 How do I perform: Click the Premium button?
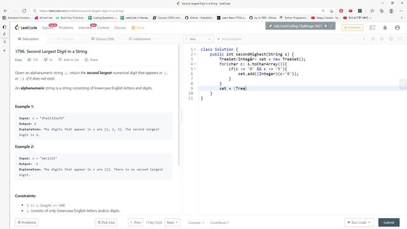tap(352, 27)
